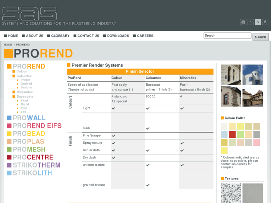Click the SAS logo in the header
The width and height of the screenshot is (271, 203).
(x=29, y=14)
